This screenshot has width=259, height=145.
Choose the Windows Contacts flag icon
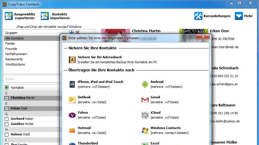(145, 130)
